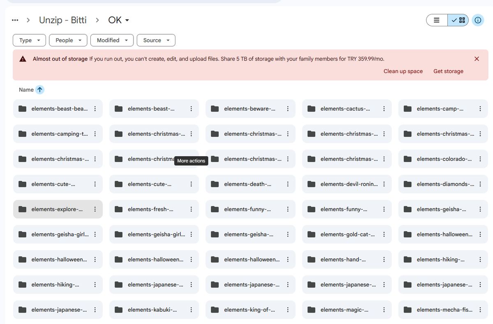The width and height of the screenshot is (493, 324).
Task: Open more actions for elements-colorado folder
Action: 480,159
